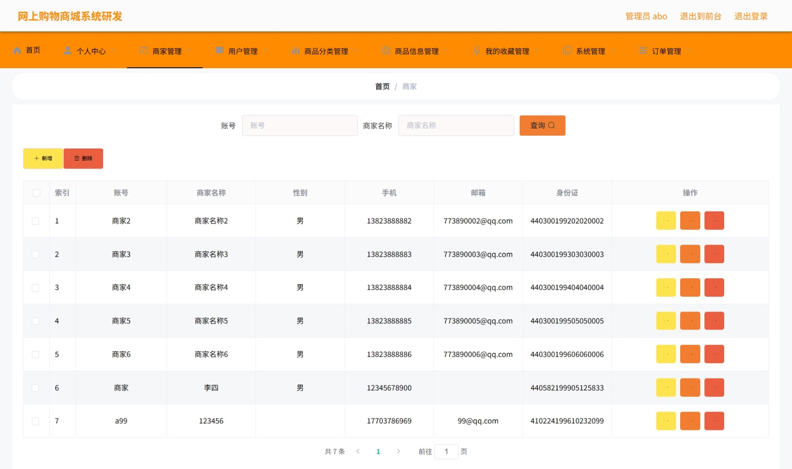
Task: Click the red action button for 商家2
Action: point(714,220)
